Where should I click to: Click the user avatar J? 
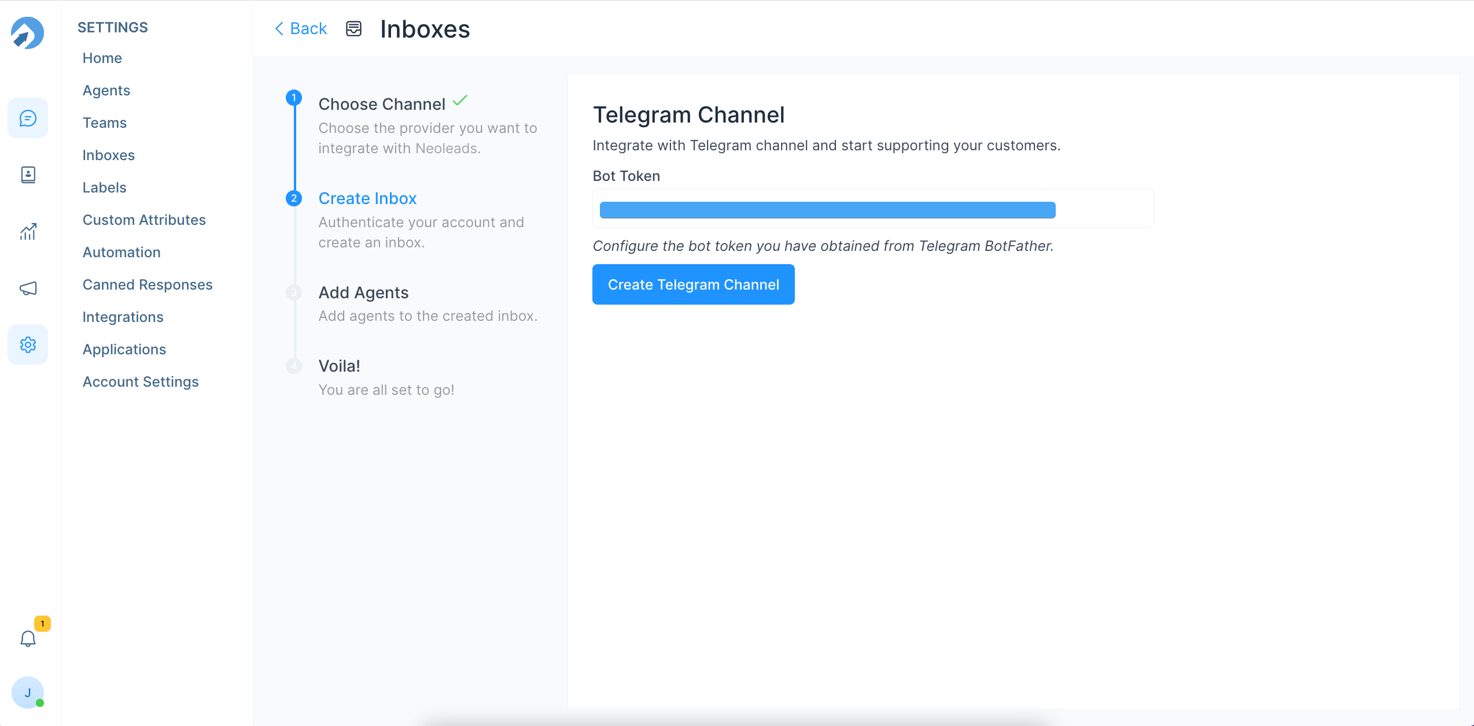pyautogui.click(x=28, y=692)
